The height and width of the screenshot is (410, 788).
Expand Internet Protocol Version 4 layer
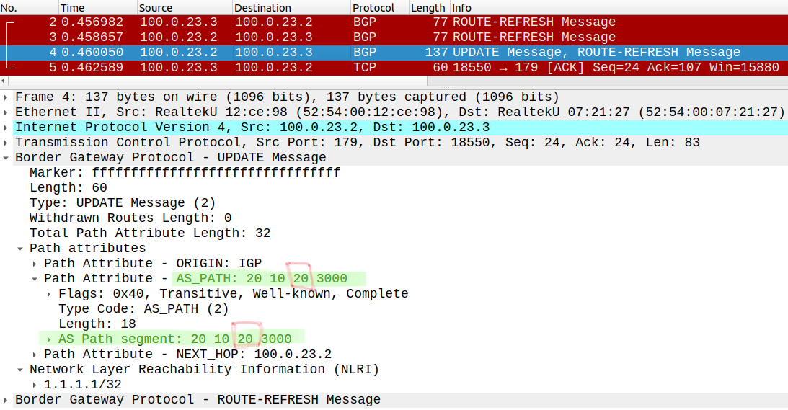6,127
